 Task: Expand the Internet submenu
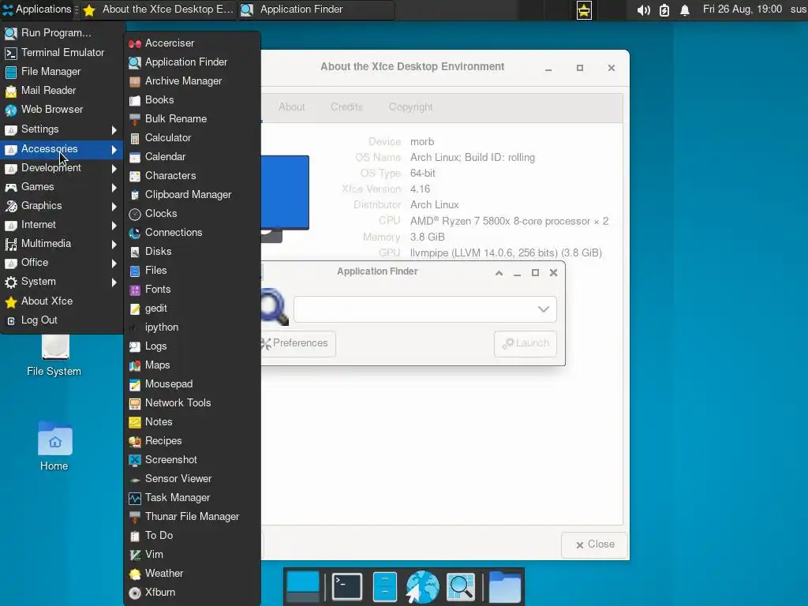click(x=62, y=225)
